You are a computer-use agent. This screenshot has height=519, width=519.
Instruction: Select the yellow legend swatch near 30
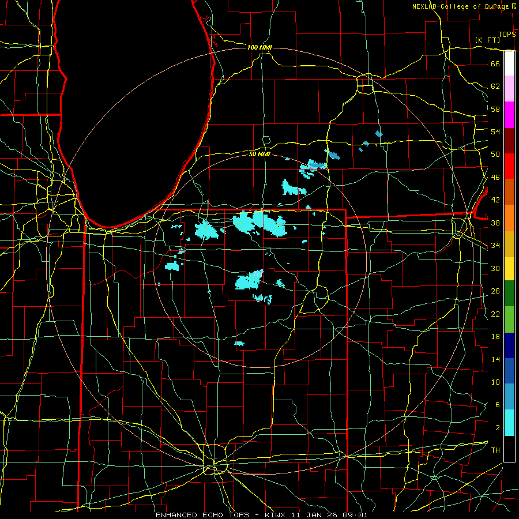[x=509, y=269]
